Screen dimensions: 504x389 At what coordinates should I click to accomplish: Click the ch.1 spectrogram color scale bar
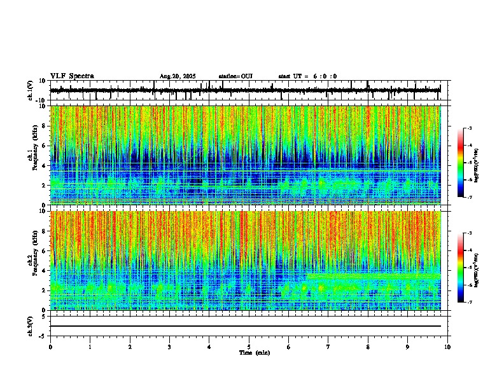click(461, 163)
